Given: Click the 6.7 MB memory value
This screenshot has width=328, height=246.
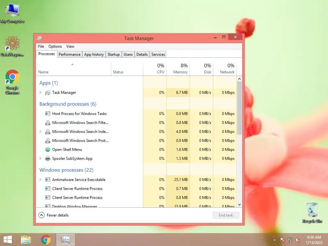Looking at the screenshot, I should click(x=182, y=93).
